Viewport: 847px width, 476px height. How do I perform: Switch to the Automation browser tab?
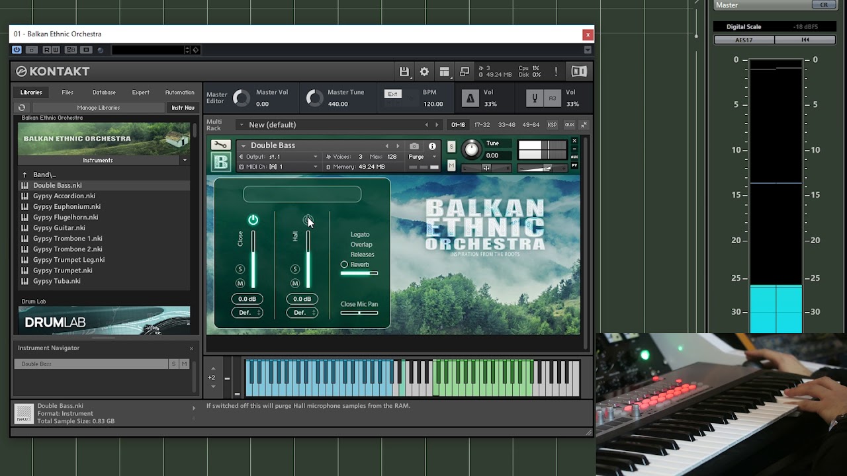tap(179, 93)
